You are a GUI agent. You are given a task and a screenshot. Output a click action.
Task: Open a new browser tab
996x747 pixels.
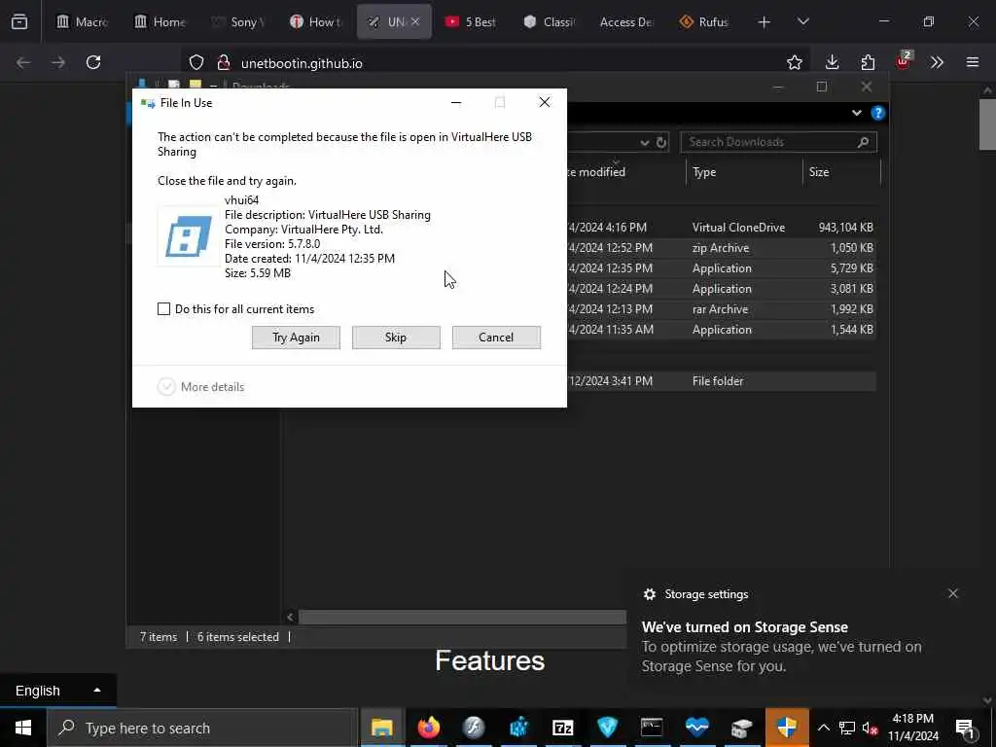click(765, 22)
